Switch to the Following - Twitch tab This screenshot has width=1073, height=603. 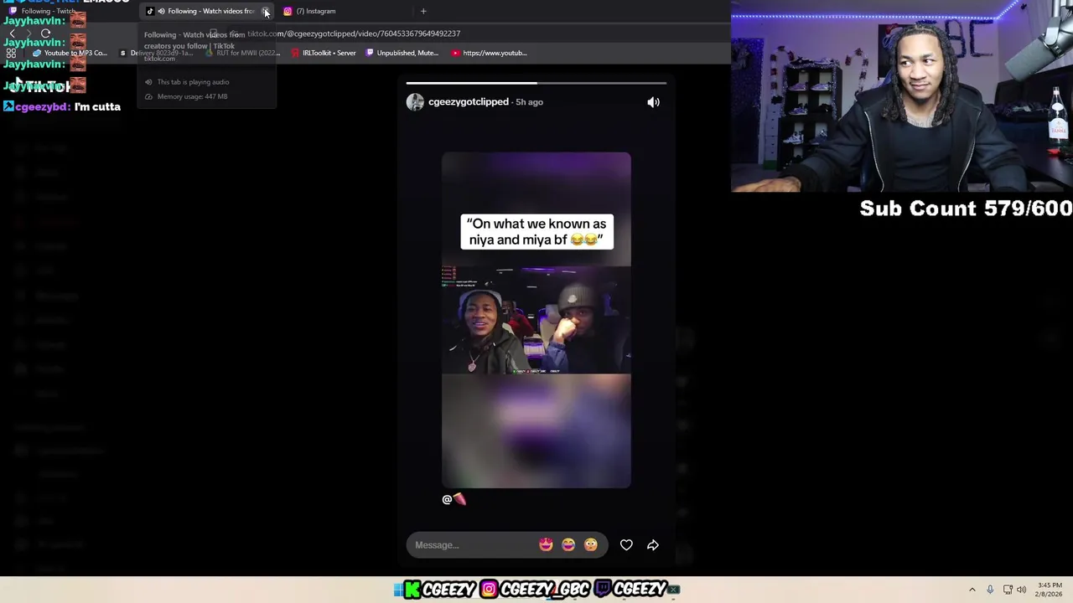click(42, 11)
